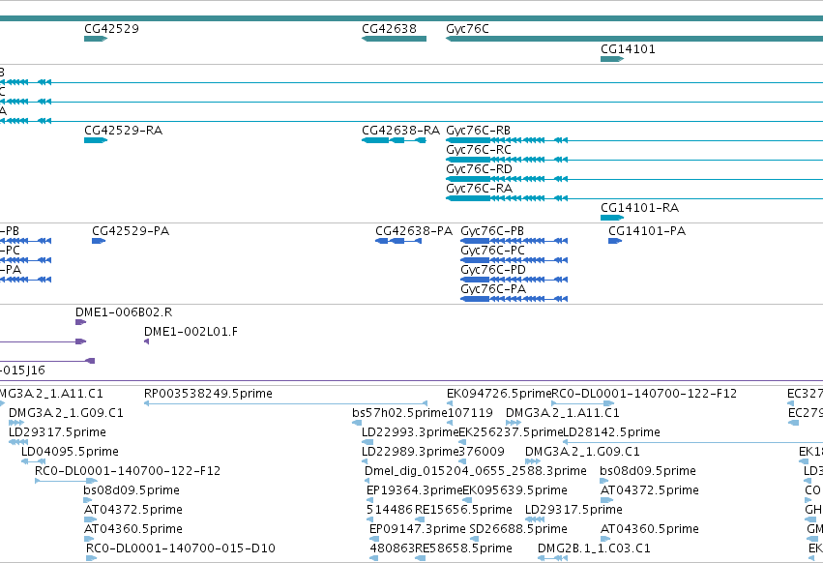Click the Gyc76C gene name
Viewport: 823px width, 563px height.
(467, 29)
